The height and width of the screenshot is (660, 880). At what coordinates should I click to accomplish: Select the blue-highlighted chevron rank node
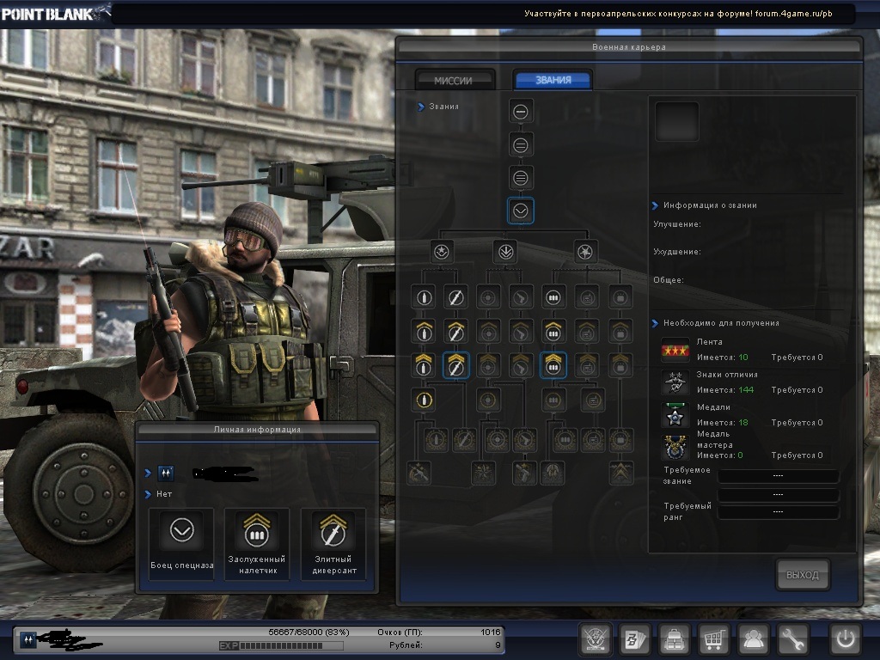(x=521, y=211)
